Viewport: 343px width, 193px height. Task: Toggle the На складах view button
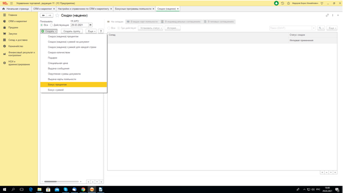pyautogui.click(x=115, y=22)
